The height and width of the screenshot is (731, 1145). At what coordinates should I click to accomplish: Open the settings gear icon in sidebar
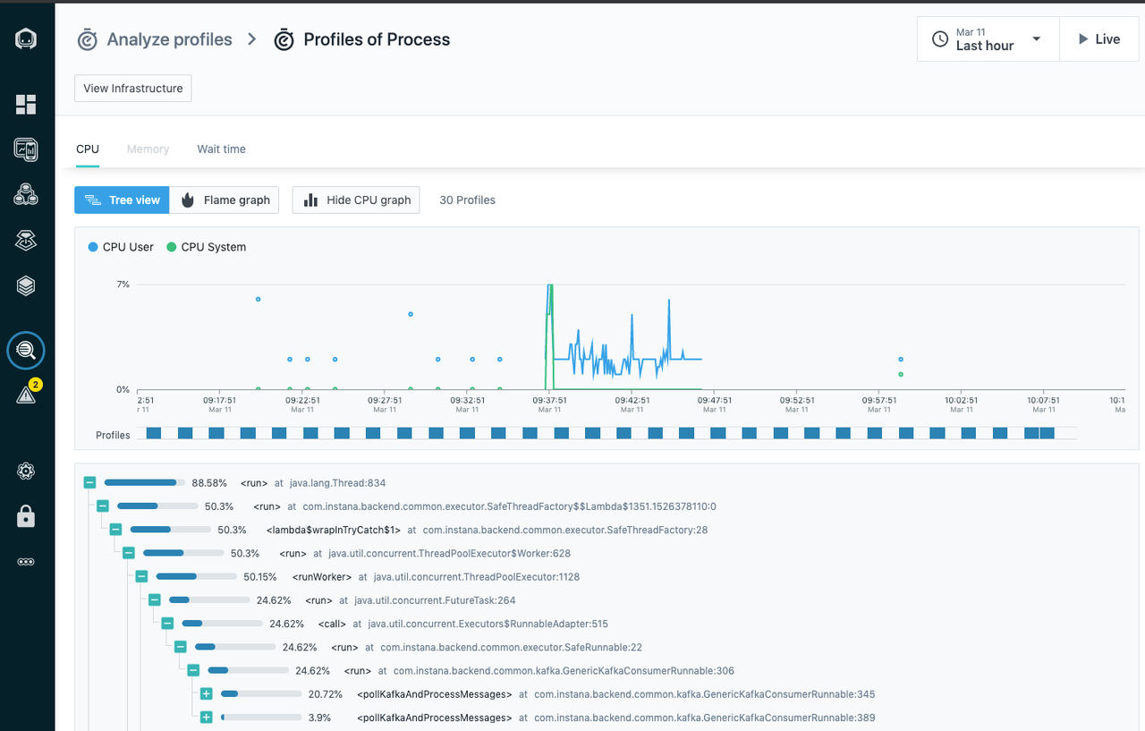click(26, 472)
